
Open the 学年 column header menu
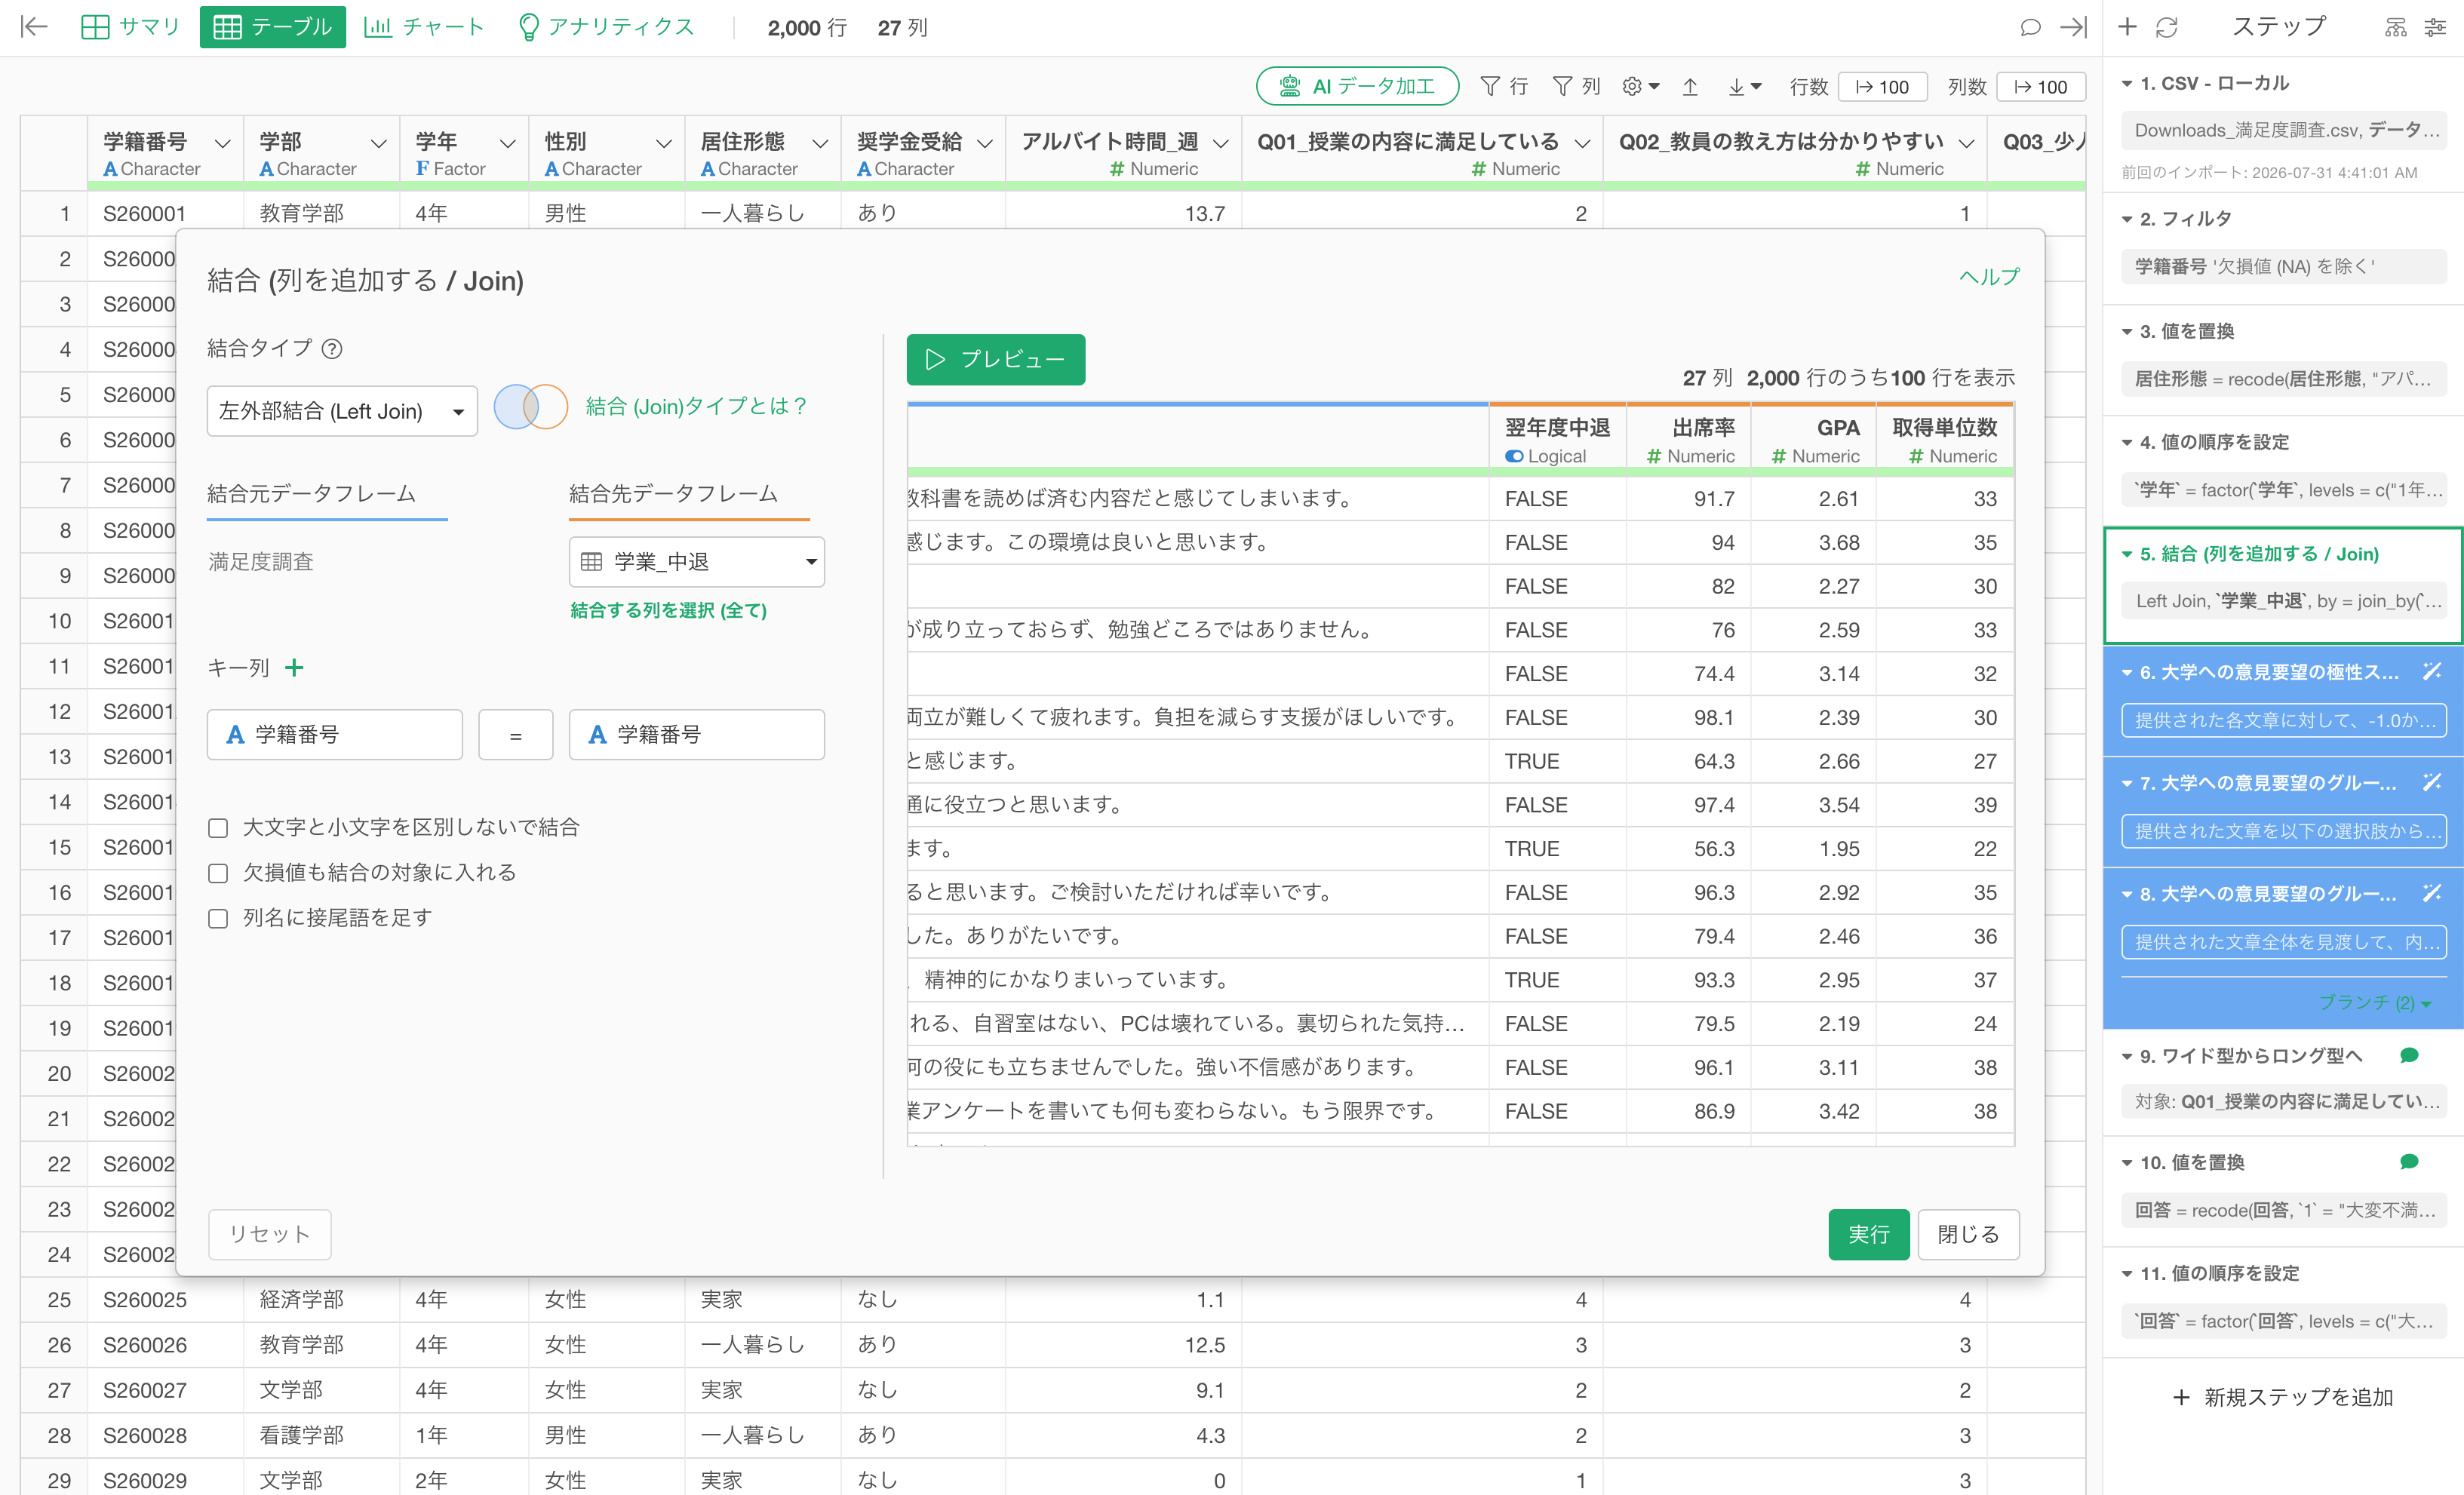(x=508, y=143)
